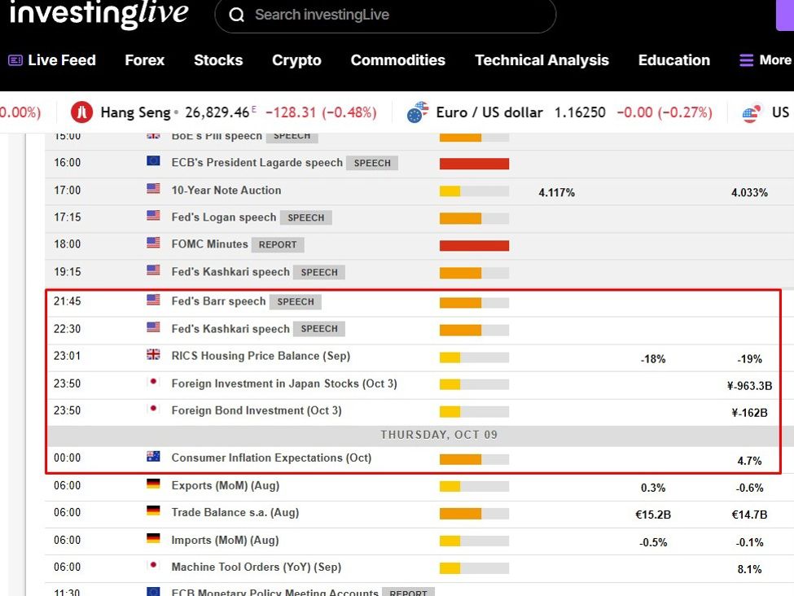The image size is (794, 596).
Task: Open the Live Feed menu item
Action: 52,60
